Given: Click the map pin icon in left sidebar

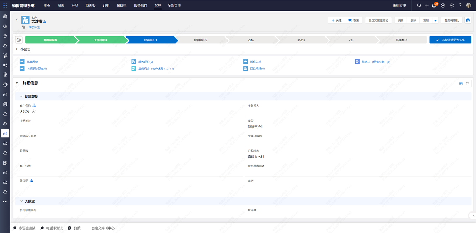Looking at the screenshot, I should (5, 36).
